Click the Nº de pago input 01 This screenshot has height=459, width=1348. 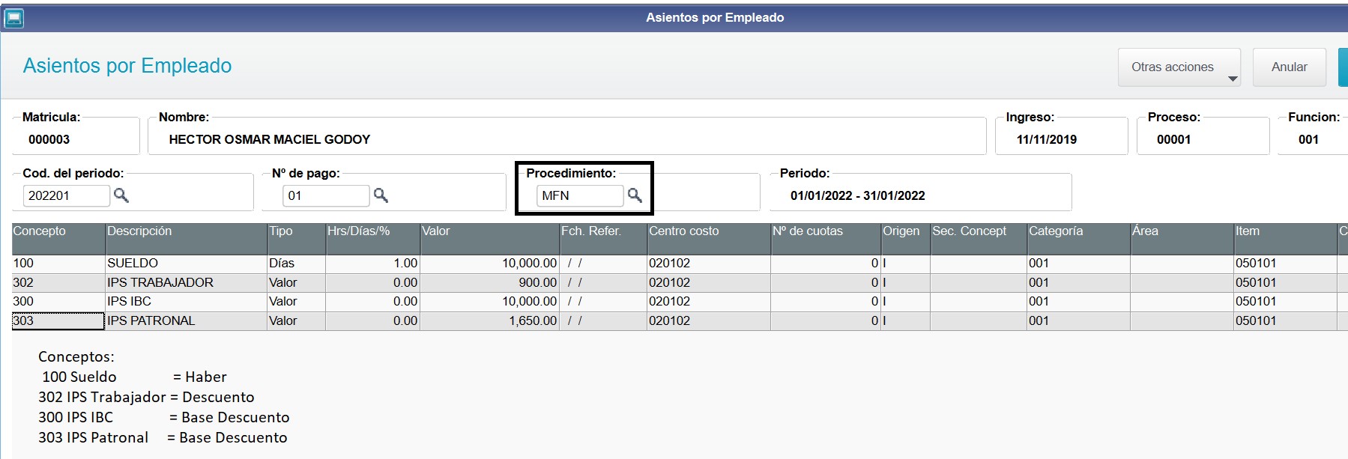326,195
